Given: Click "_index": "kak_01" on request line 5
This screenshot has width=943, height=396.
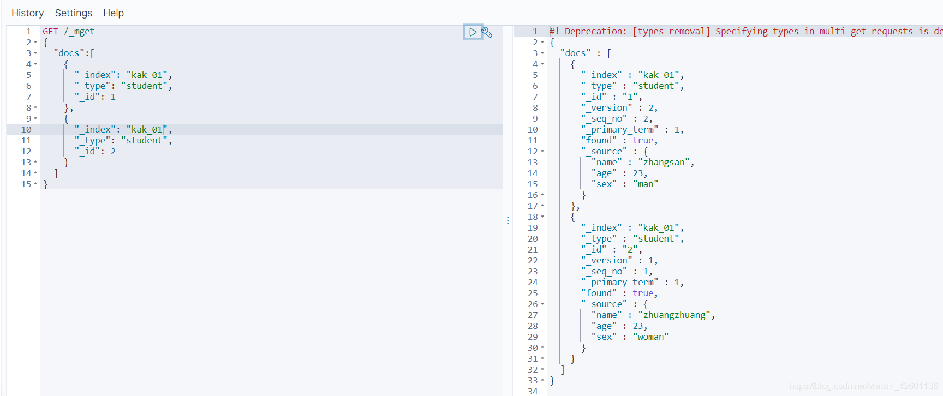Looking at the screenshot, I should pyautogui.click(x=123, y=75).
